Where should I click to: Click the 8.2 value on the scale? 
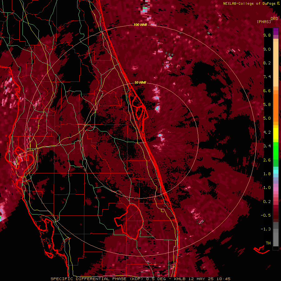coord(267,63)
